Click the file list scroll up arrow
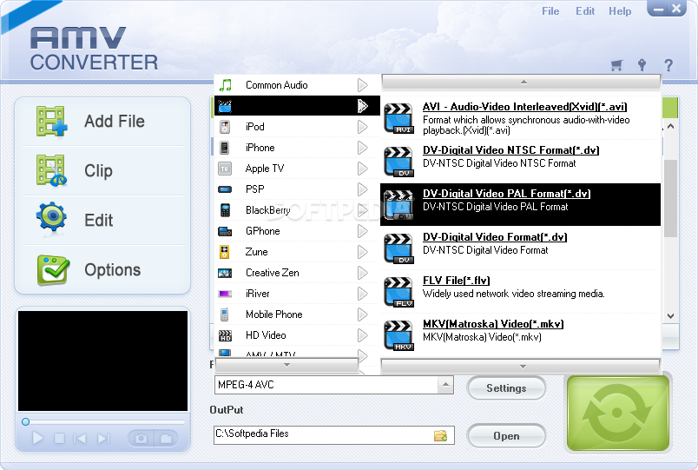This screenshot has width=698, height=470. click(x=671, y=127)
